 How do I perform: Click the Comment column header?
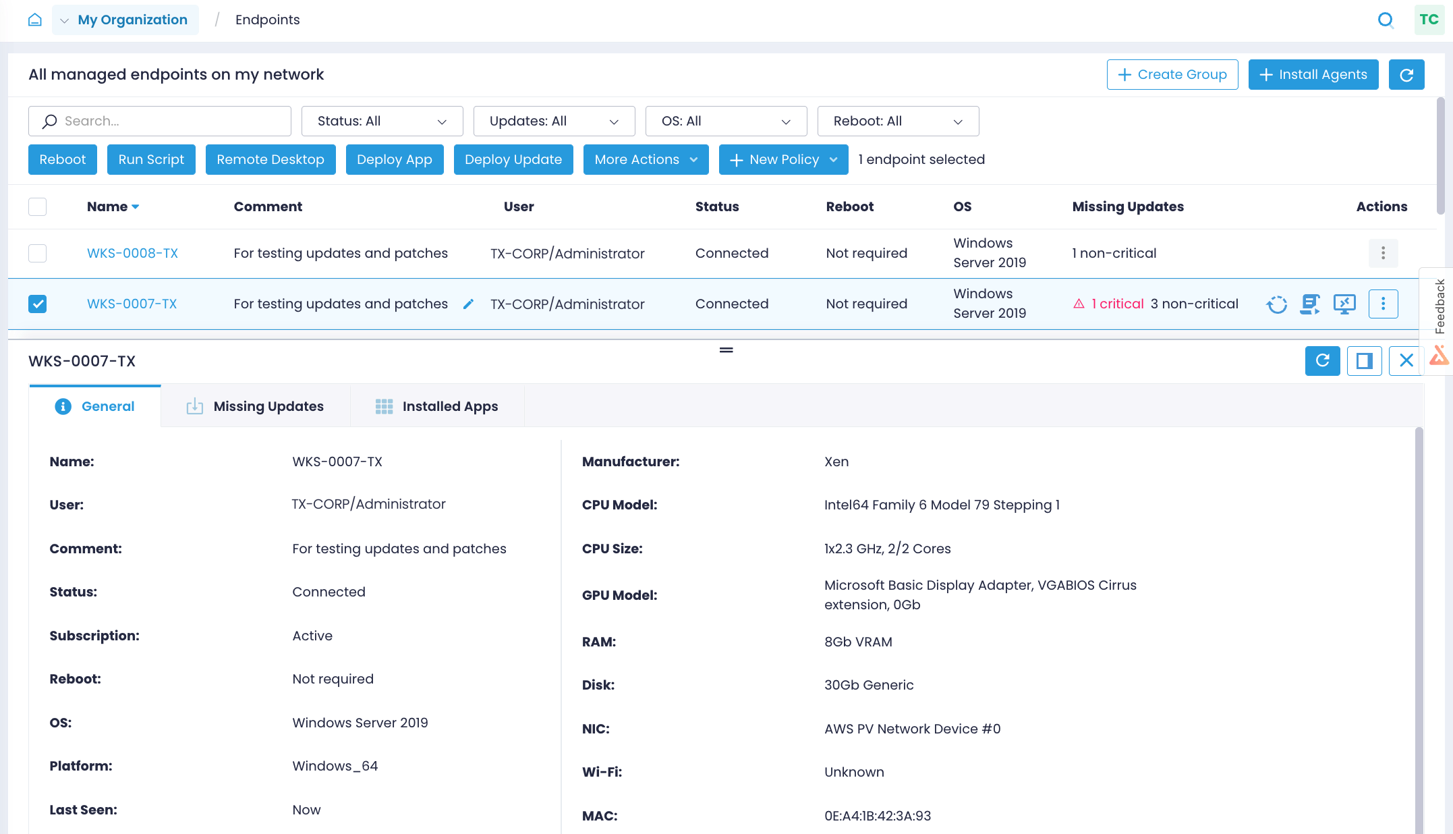coord(268,206)
